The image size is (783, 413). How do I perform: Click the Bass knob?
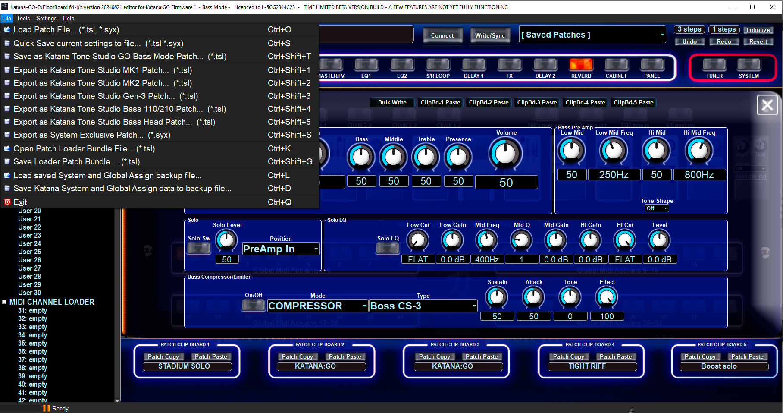click(361, 157)
